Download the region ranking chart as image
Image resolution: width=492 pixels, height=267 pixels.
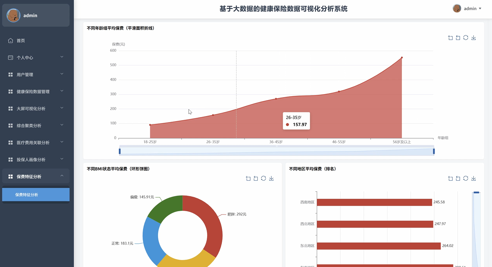(474, 179)
